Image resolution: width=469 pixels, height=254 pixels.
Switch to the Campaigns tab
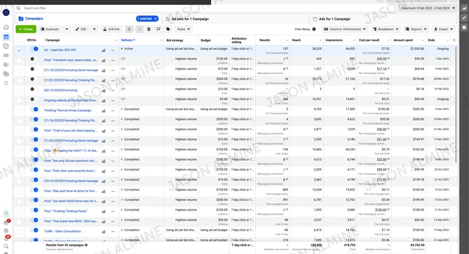pyautogui.click(x=34, y=19)
